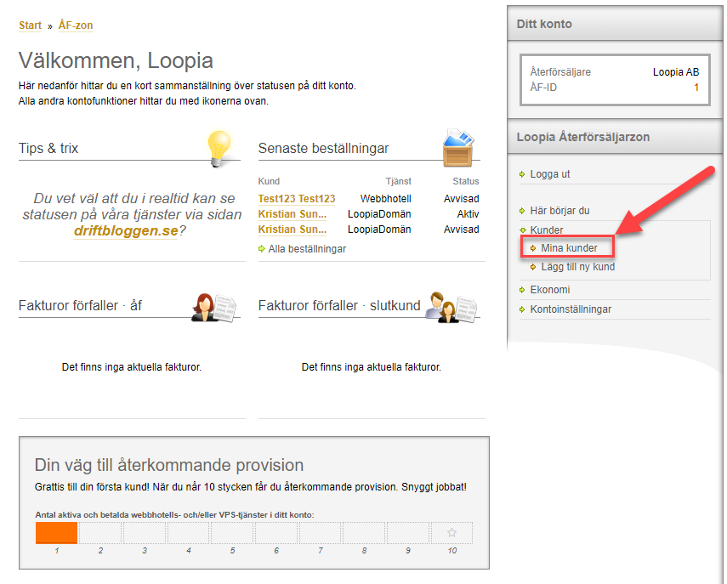The image size is (727, 584).
Task: Open the ÅF-zon breadcrumb link
Action: pos(76,26)
